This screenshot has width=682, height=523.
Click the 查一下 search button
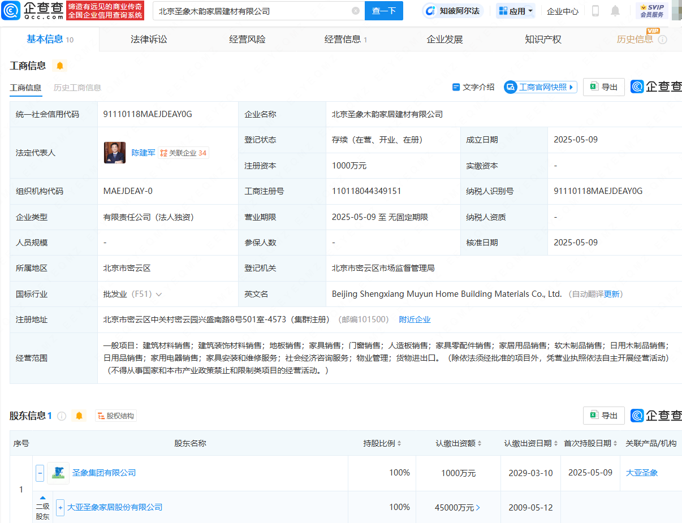pyautogui.click(x=383, y=11)
